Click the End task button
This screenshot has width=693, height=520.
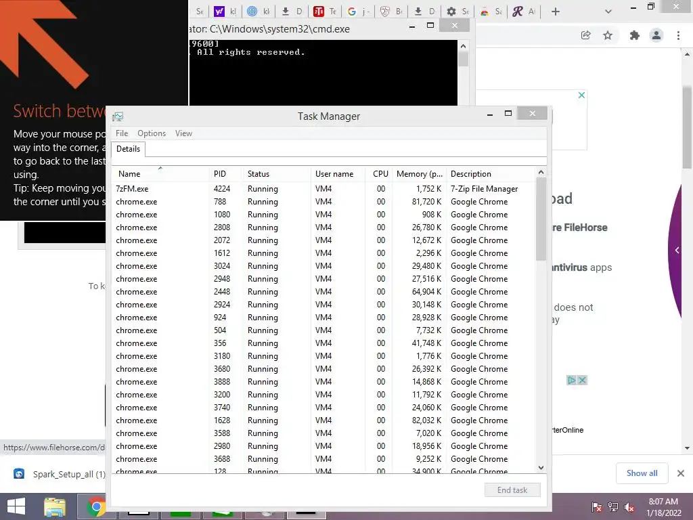[512, 490]
